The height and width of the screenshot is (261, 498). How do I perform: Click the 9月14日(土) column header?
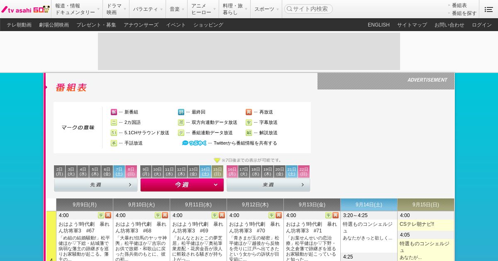[369, 205]
